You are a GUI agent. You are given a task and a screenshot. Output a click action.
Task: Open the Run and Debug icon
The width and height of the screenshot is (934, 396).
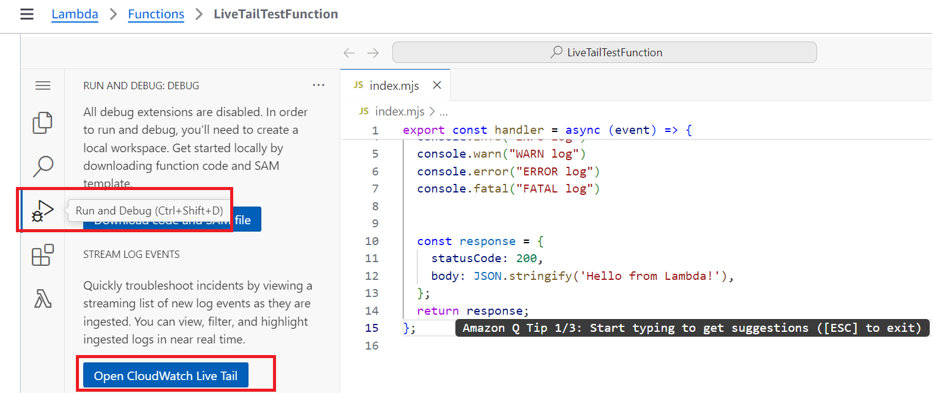(43, 211)
